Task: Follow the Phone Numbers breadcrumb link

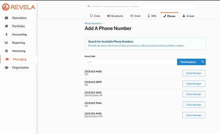Action: click(x=93, y=24)
